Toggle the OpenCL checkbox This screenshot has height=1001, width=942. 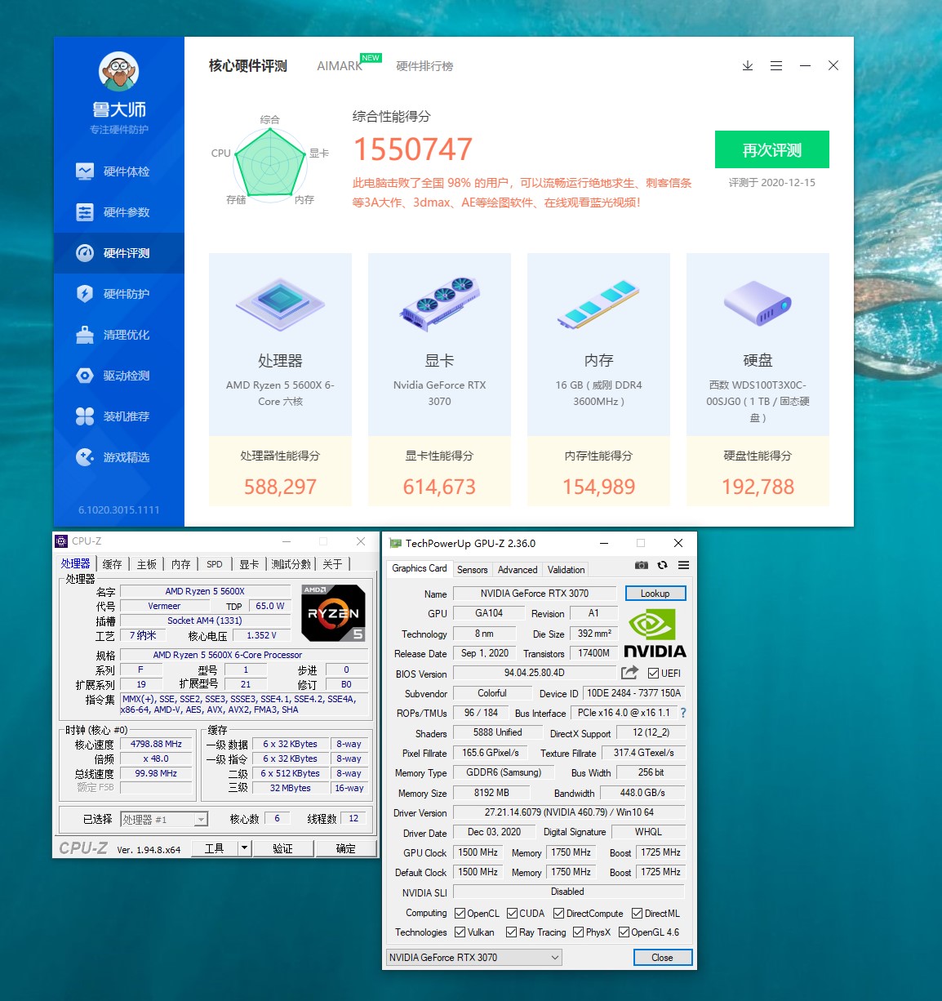pos(460,914)
